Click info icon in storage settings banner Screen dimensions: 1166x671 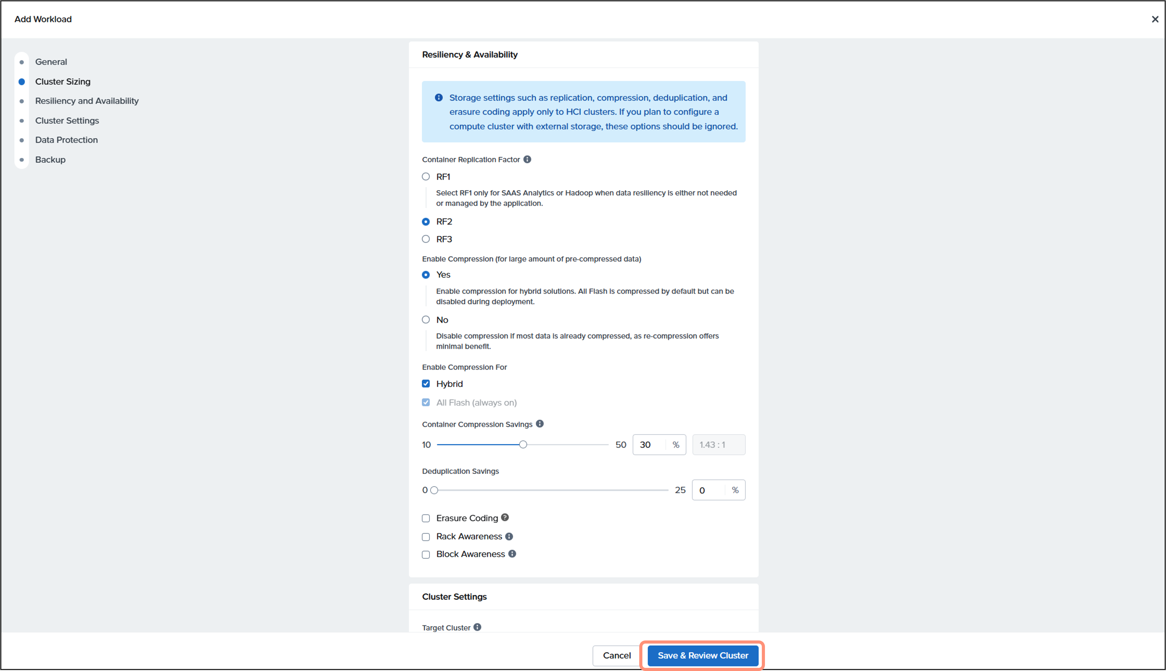(439, 98)
